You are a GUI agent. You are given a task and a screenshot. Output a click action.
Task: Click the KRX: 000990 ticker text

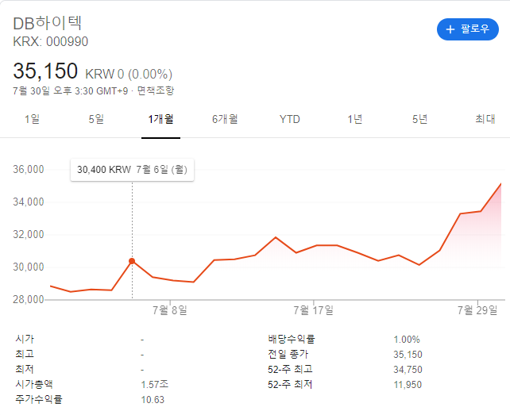pos(50,41)
